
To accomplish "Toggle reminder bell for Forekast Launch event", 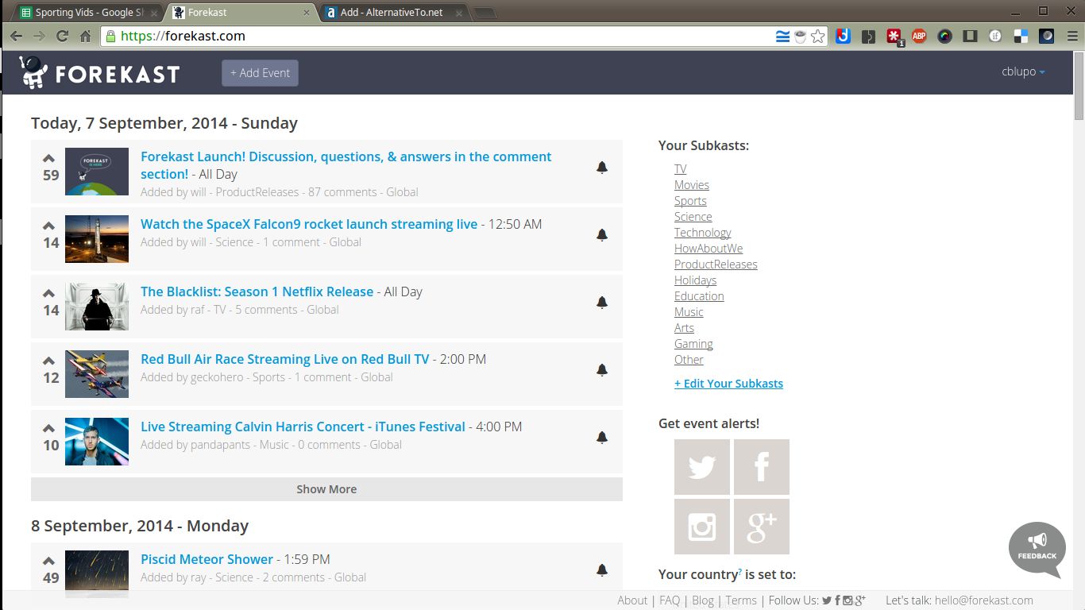I will (602, 167).
